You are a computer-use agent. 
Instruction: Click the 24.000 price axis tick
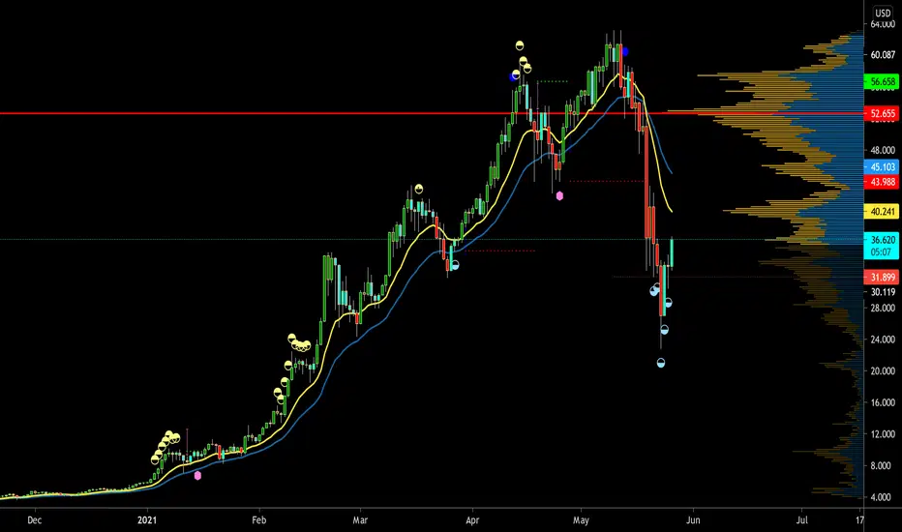(883, 340)
